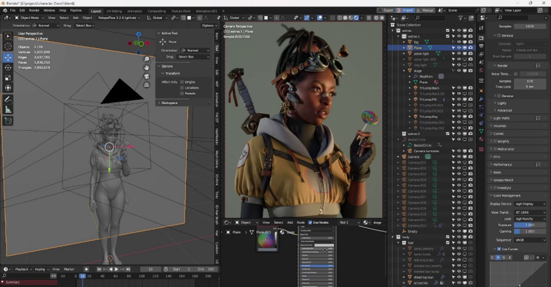Image resolution: width=551 pixels, height=287 pixels.
Task: Toggle the Use Nodes checkbox
Action: pyautogui.click(x=310, y=223)
